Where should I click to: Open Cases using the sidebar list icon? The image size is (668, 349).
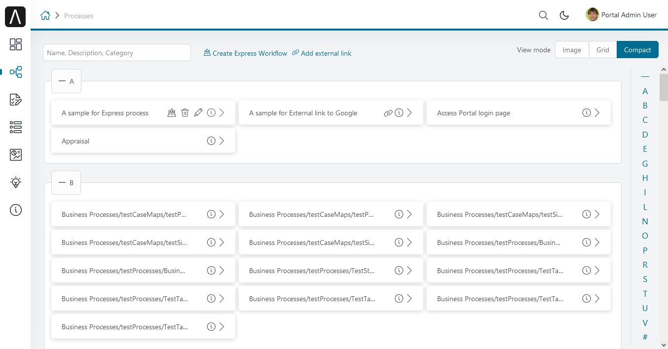tap(15, 127)
